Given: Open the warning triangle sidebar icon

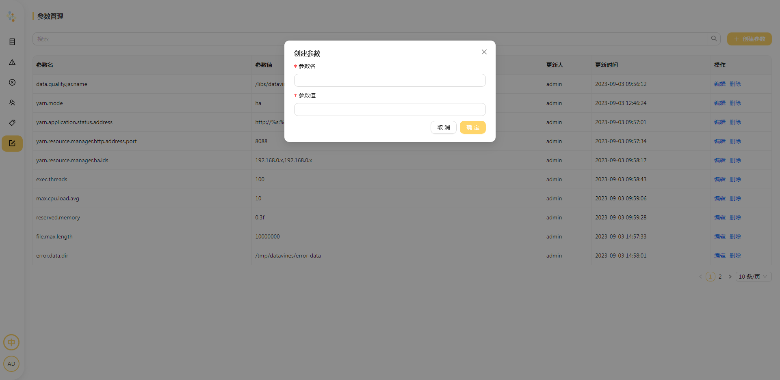Looking at the screenshot, I should (12, 62).
